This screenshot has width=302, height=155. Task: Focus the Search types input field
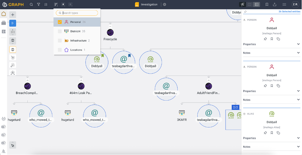(77, 13)
